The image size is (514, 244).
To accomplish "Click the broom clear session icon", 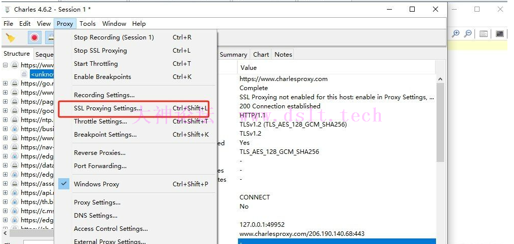I will coord(10,37).
